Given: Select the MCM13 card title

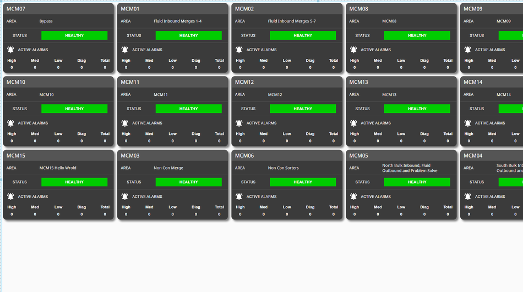Looking at the screenshot, I should point(358,82).
